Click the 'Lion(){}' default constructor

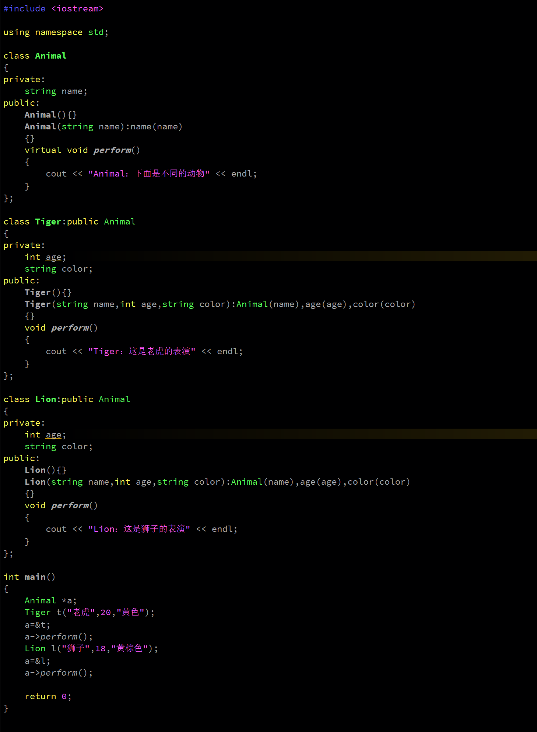tap(46, 470)
